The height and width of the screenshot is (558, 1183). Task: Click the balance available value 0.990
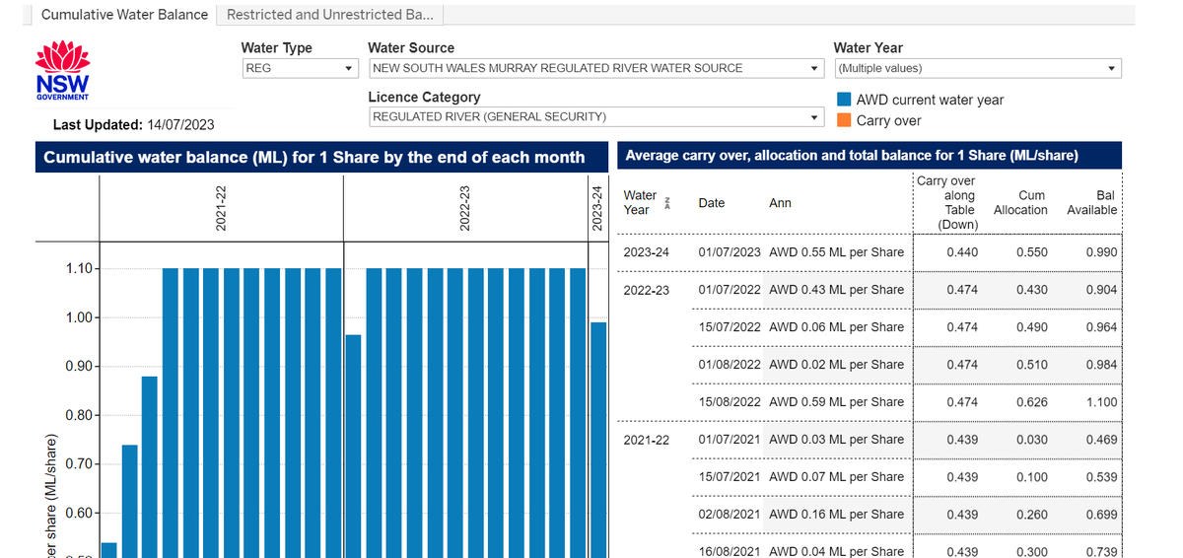point(1101,252)
